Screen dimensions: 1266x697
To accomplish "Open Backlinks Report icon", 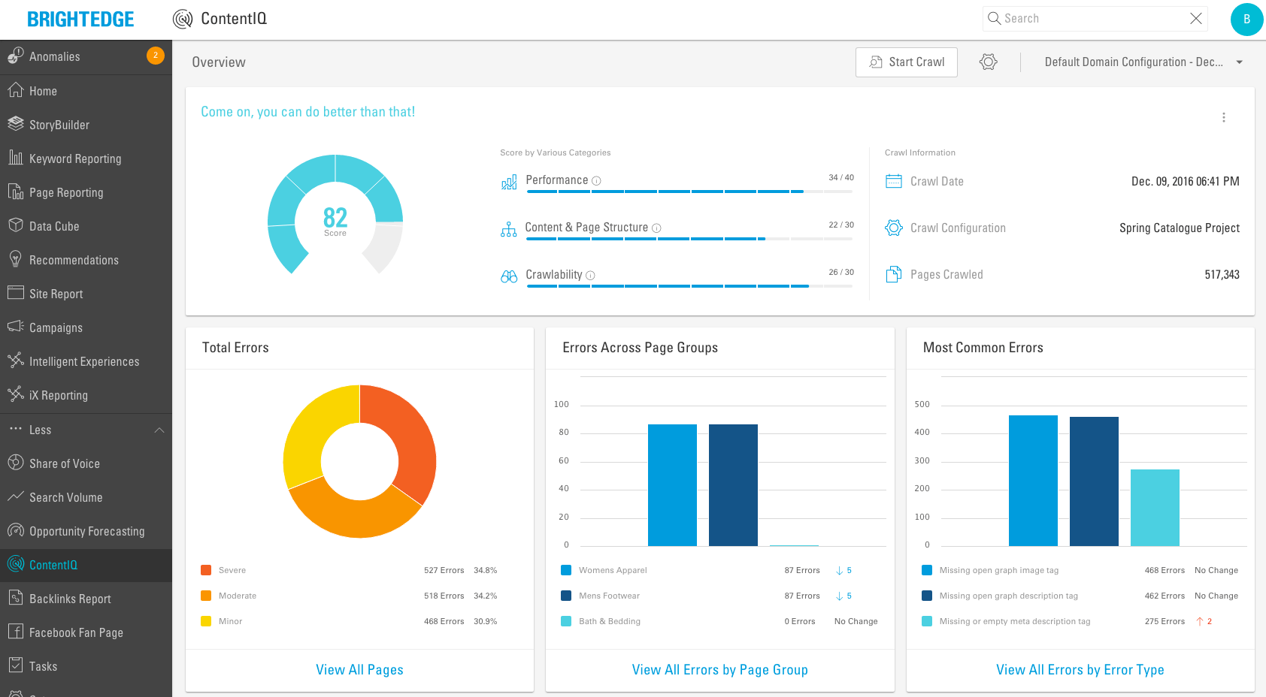I will click(x=16, y=598).
